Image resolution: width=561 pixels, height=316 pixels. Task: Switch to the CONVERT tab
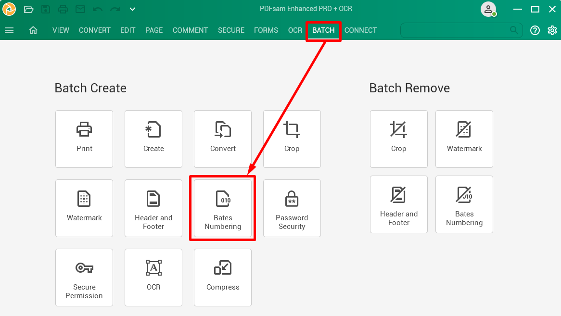click(x=94, y=30)
